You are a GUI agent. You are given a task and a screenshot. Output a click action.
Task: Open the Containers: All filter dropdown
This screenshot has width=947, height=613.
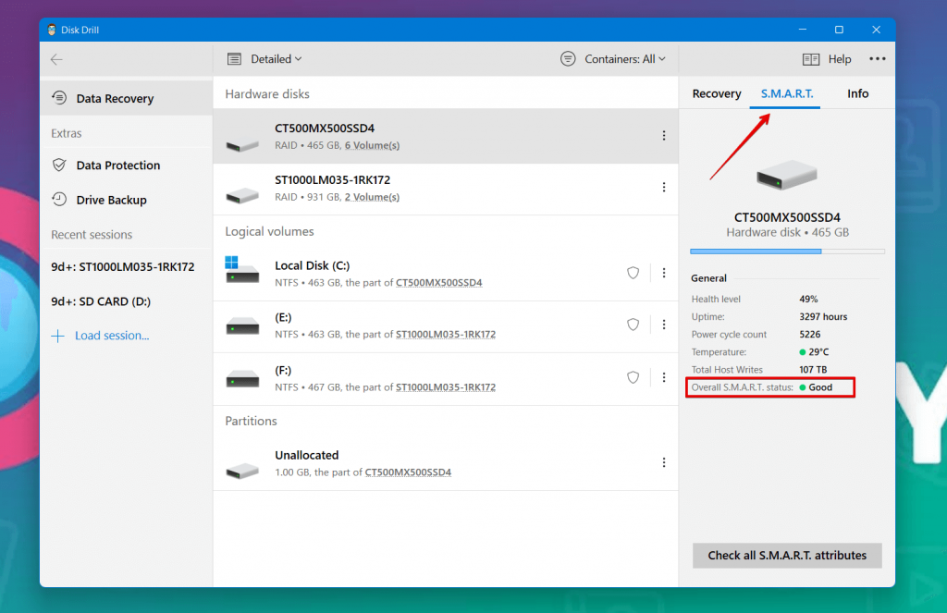tap(614, 59)
